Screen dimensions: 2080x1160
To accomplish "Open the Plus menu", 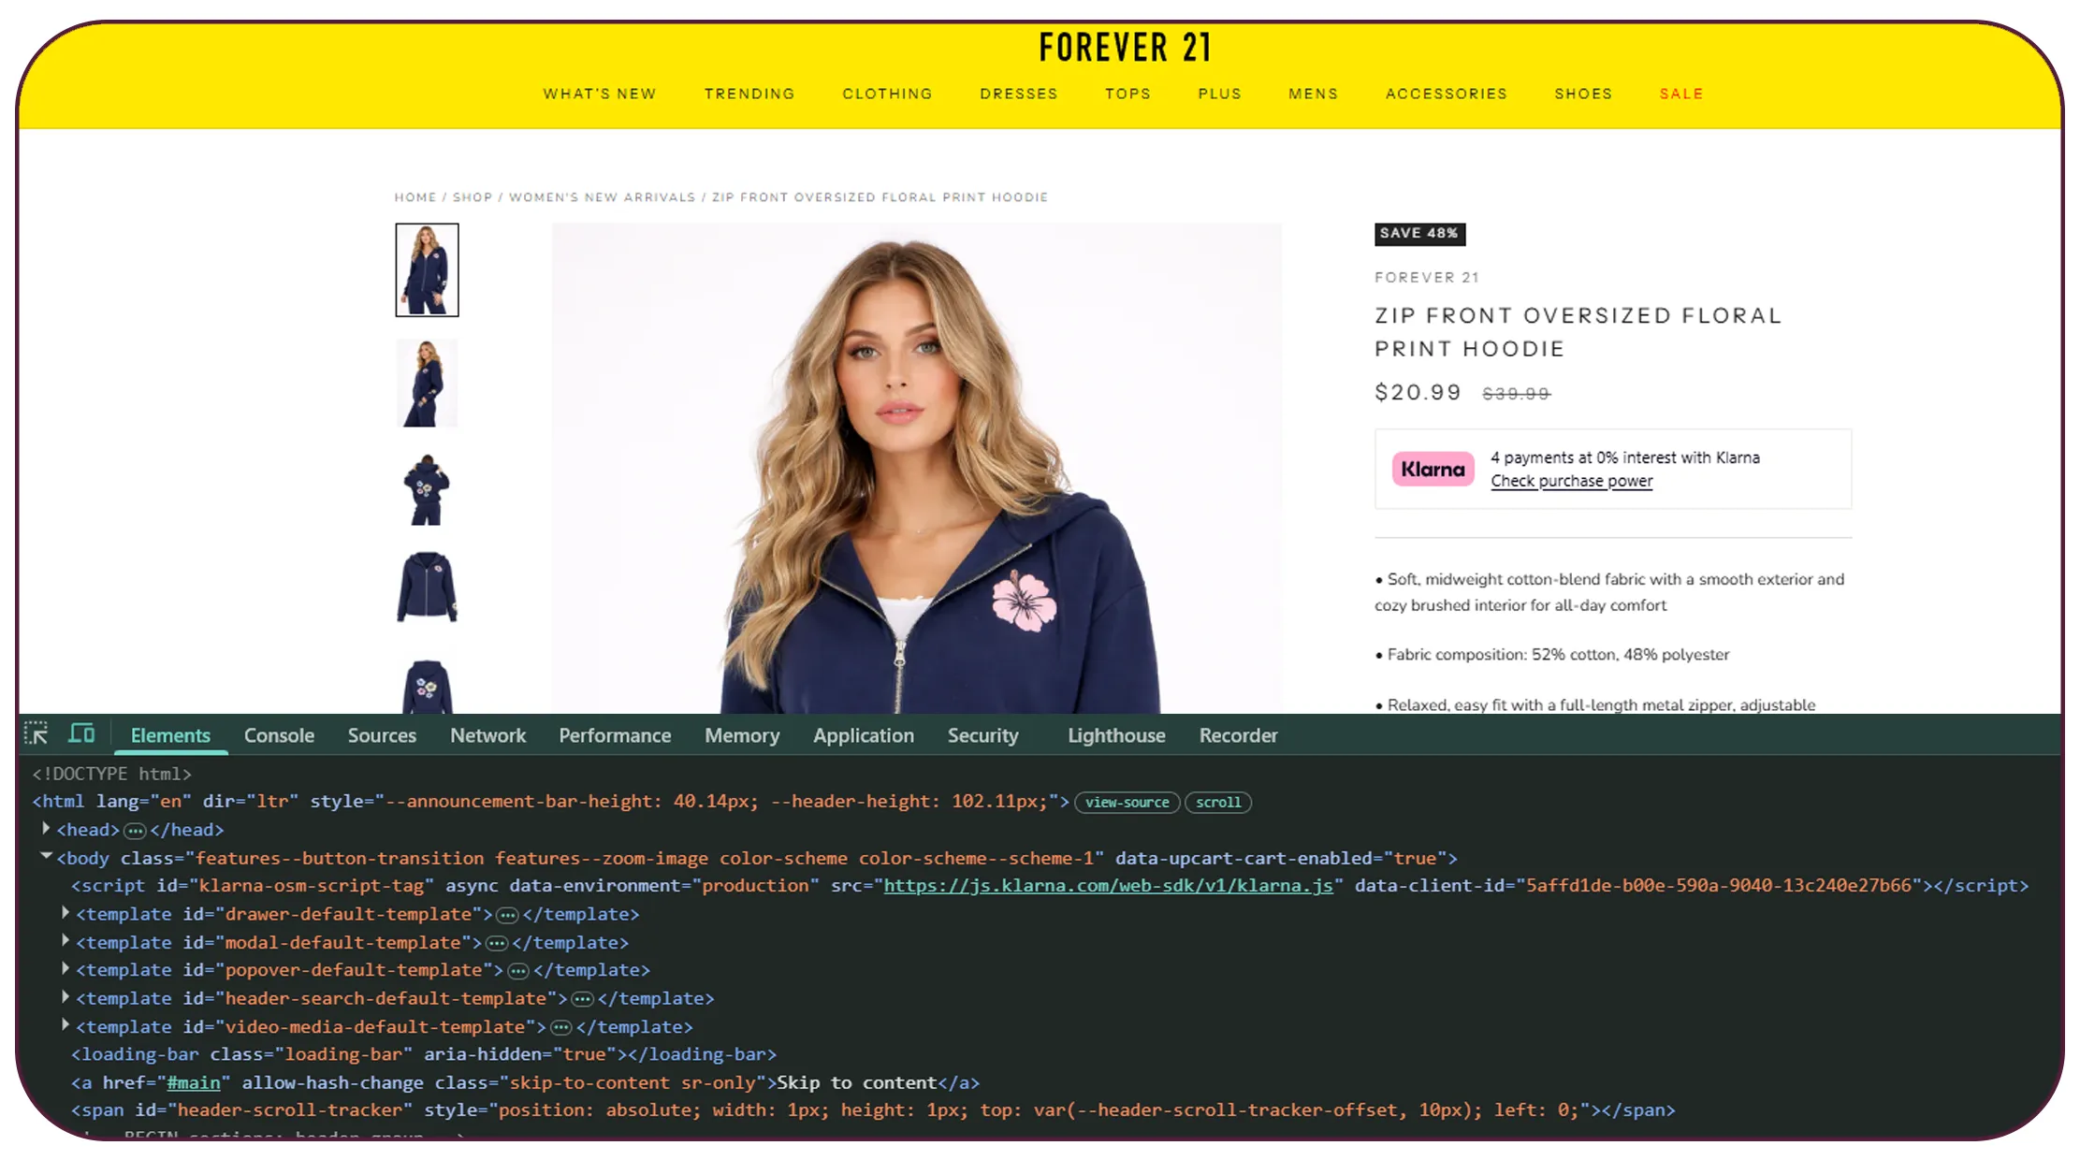I will tap(1219, 94).
